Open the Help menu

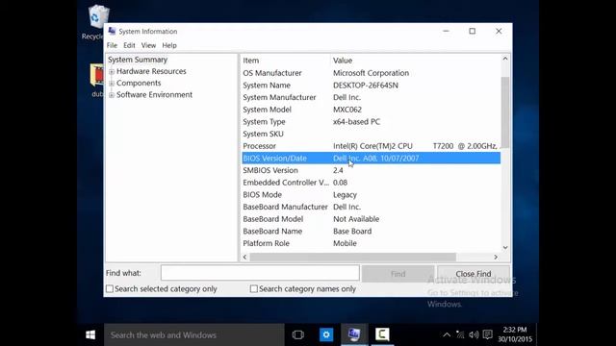click(169, 45)
